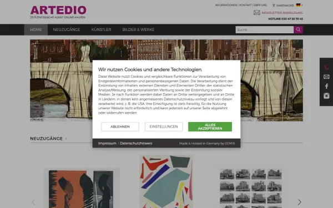Click ALLES AKZEPTIEREN green button

point(210,126)
